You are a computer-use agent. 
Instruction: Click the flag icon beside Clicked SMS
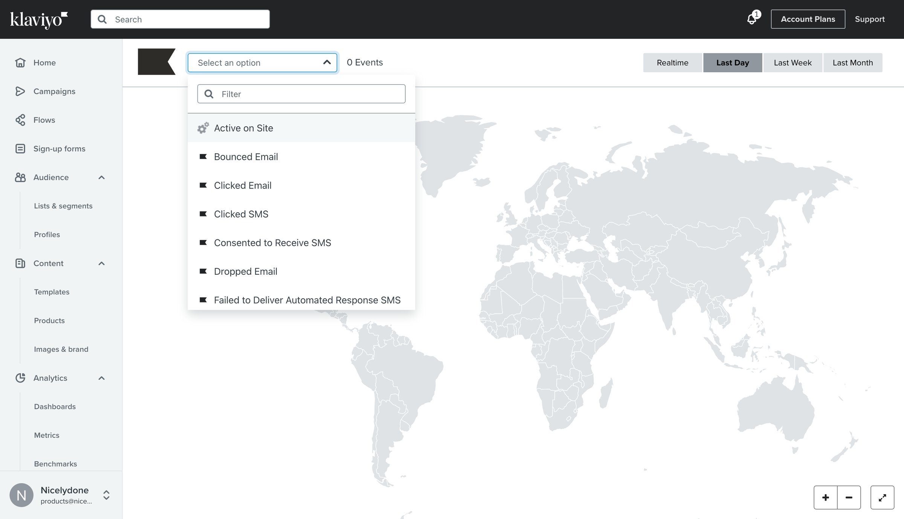click(x=203, y=214)
